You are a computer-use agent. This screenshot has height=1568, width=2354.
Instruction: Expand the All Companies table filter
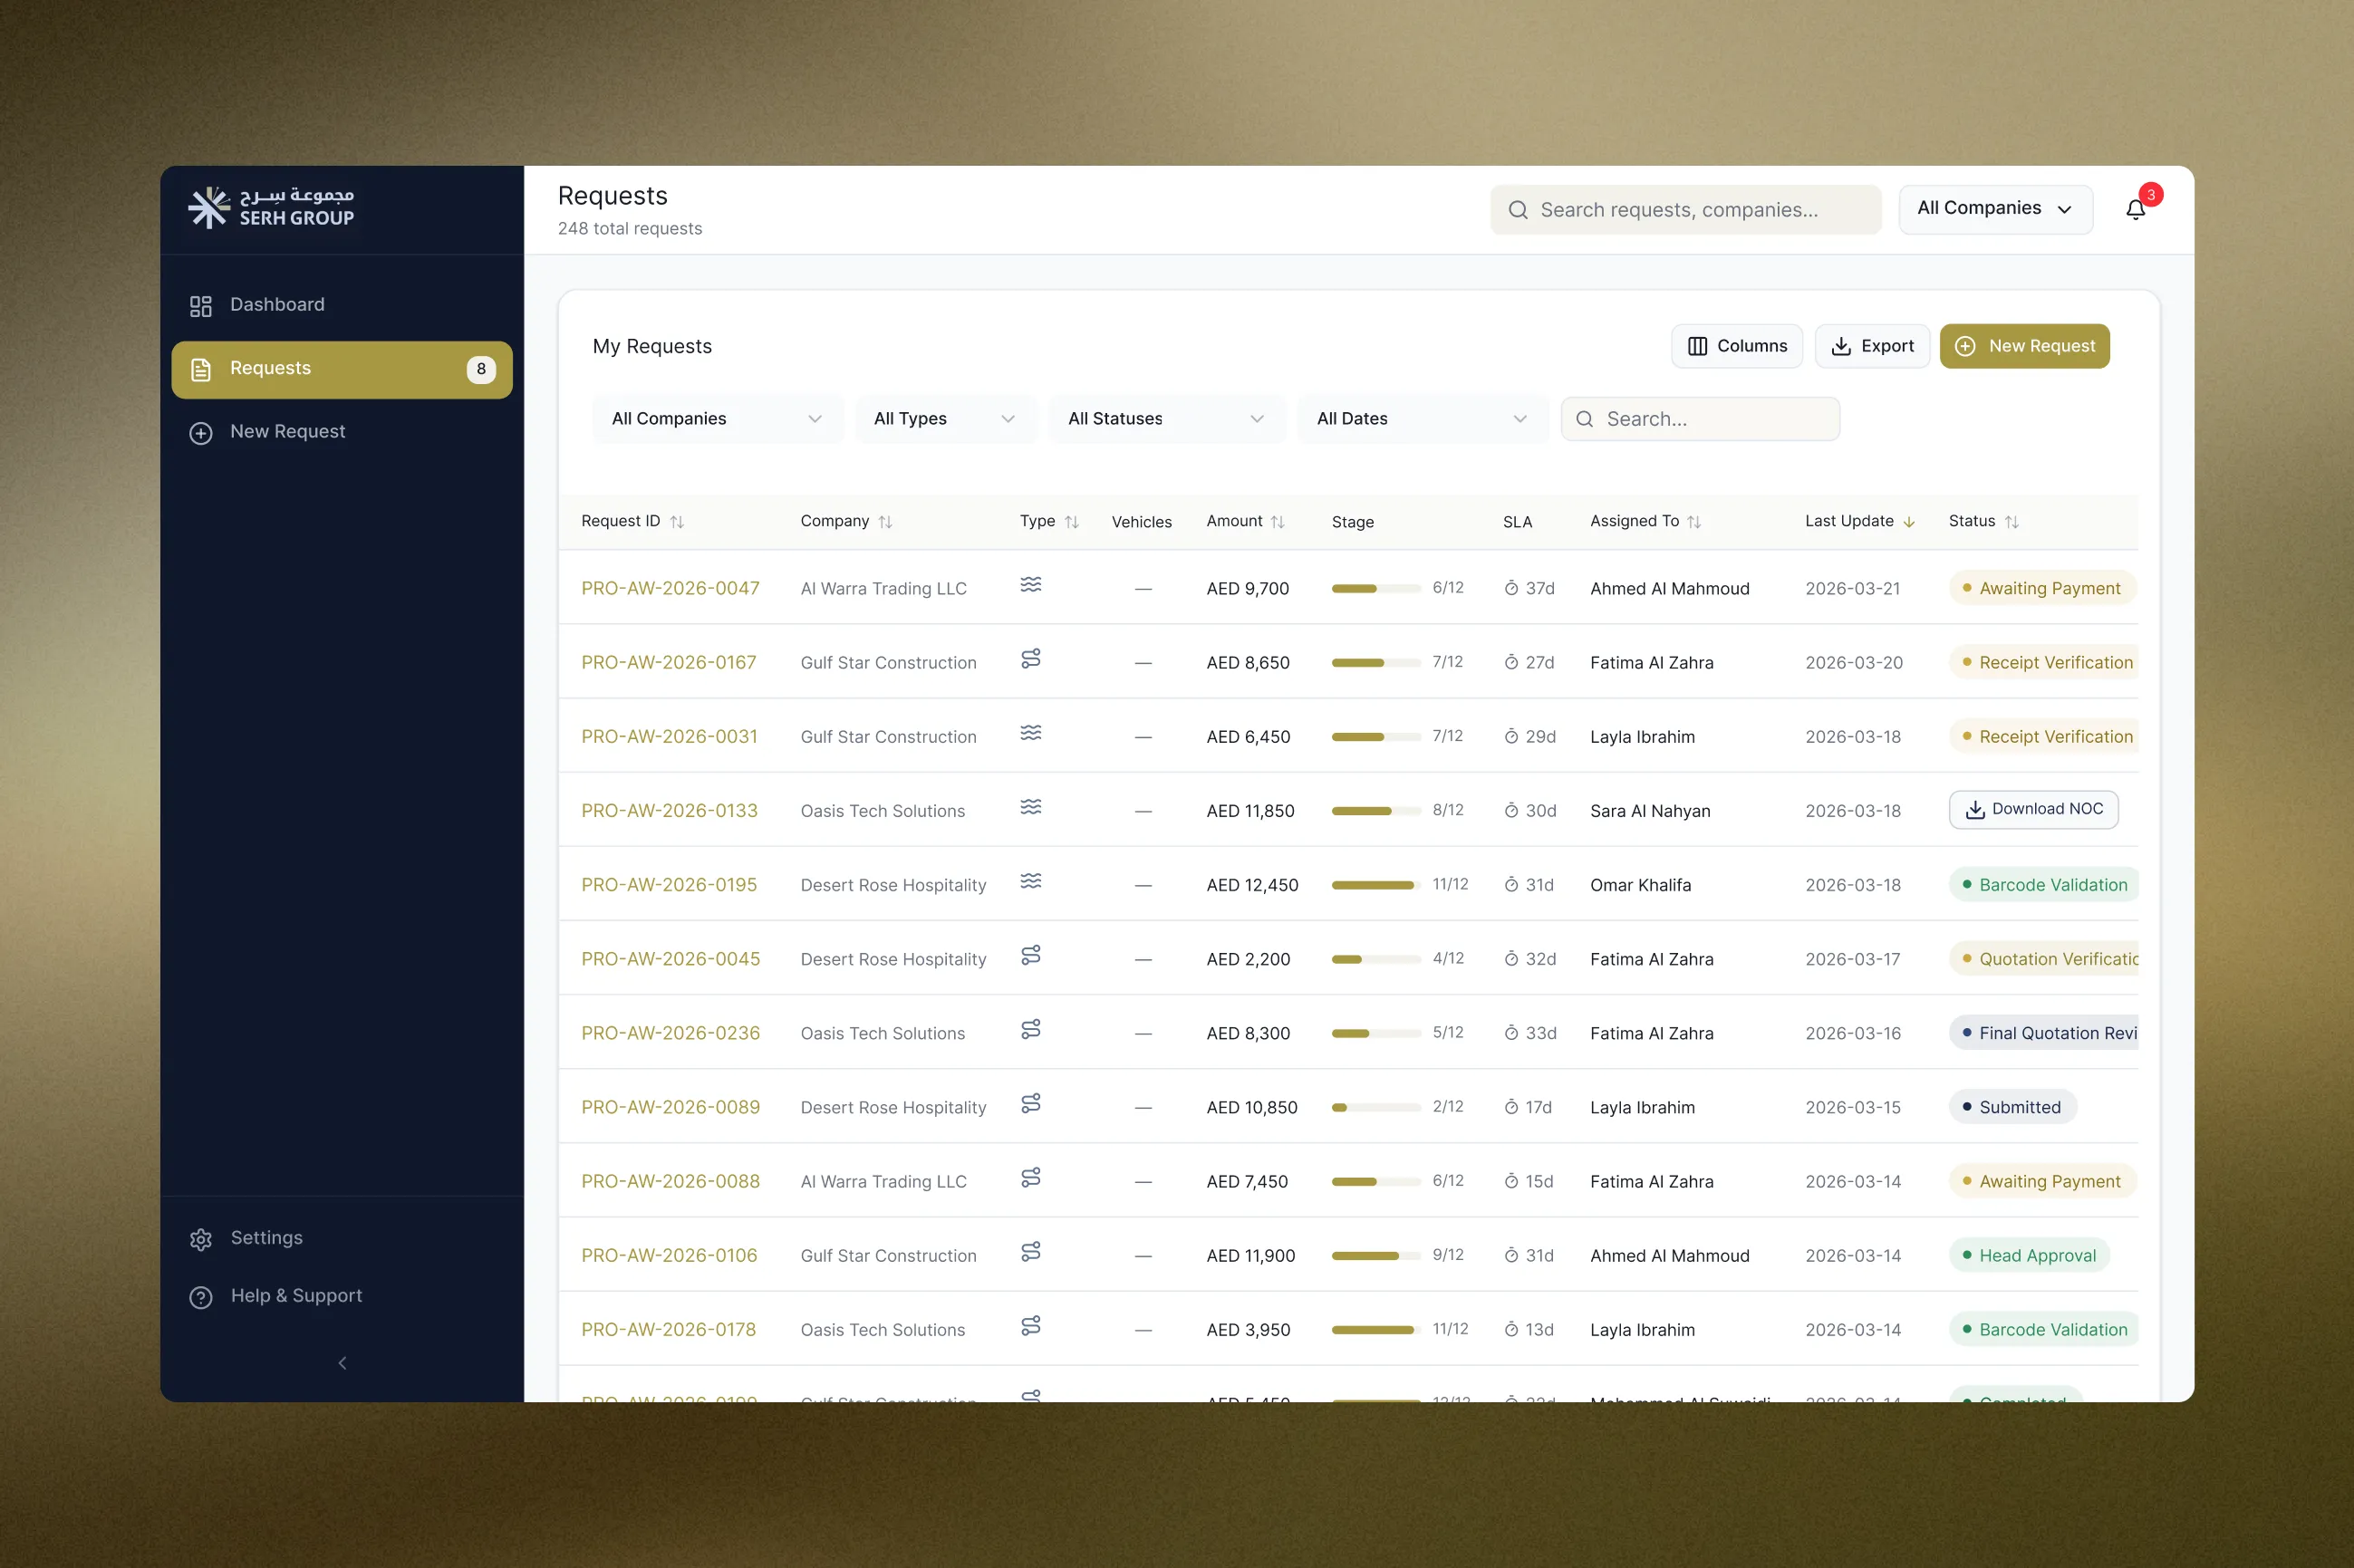(718, 419)
